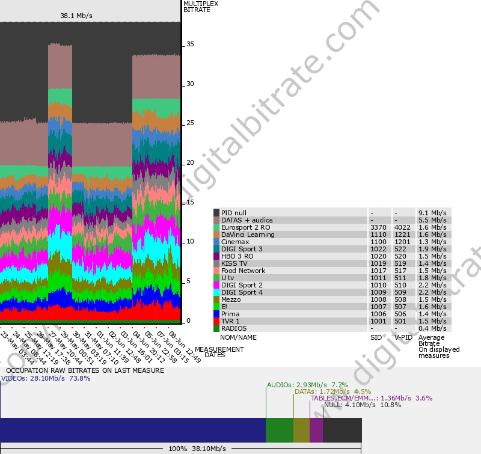Click the Eurosport 2 RO color swatch
481x454 pixels.
click(x=216, y=227)
